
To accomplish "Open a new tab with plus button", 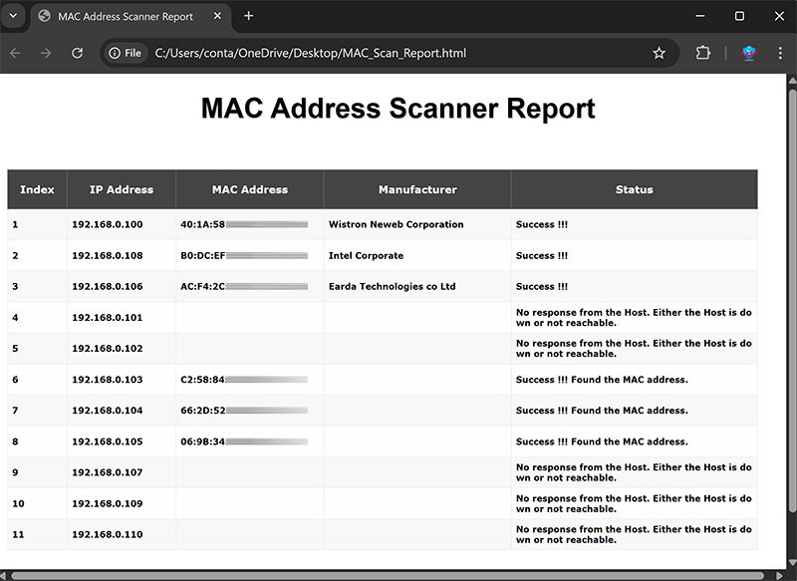I will point(249,16).
